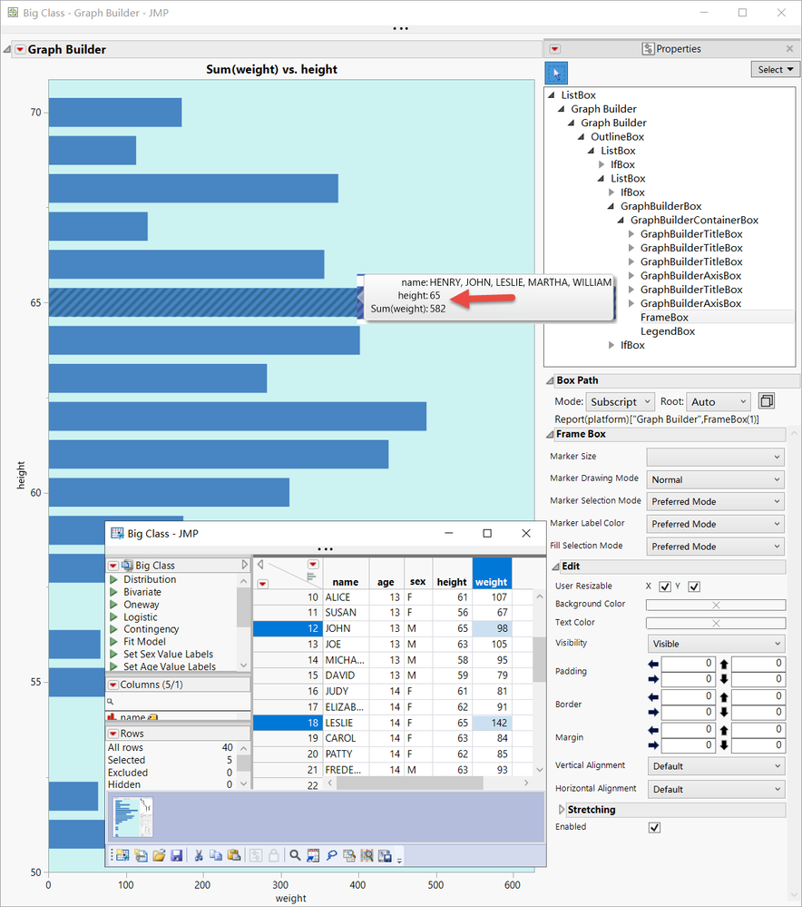Run the Bivariate script green triangle
The width and height of the screenshot is (802, 907).
point(114,592)
